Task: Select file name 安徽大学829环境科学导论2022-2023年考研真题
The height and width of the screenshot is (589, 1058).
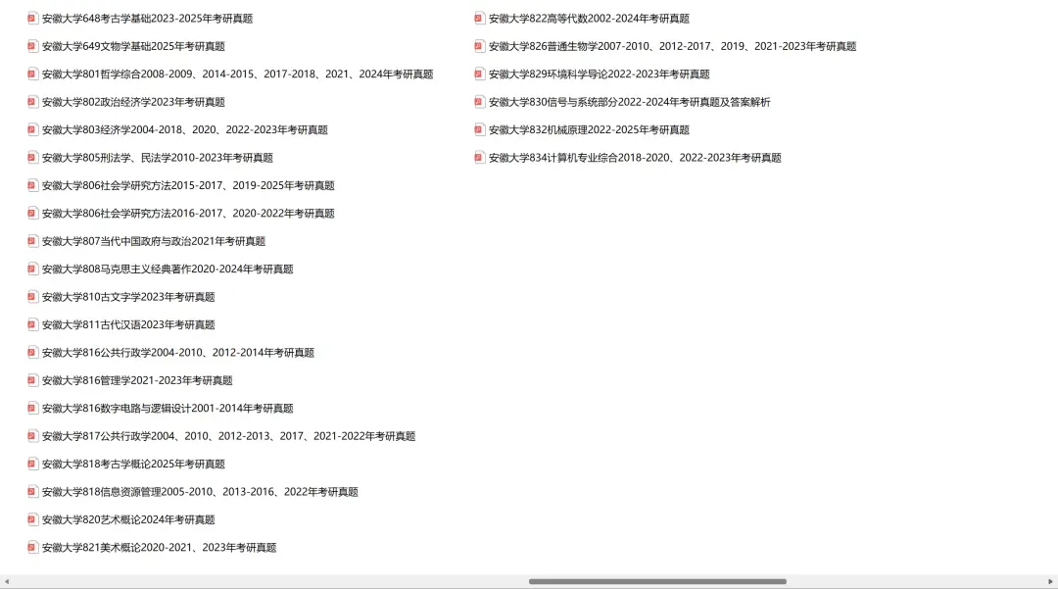Action: pyautogui.click(x=600, y=74)
